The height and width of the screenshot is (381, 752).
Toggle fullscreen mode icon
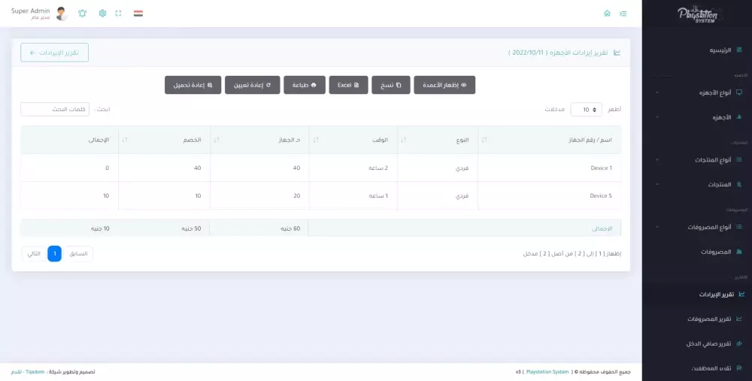pos(119,14)
